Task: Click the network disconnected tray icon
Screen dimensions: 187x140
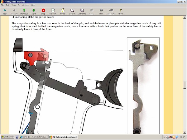Action: point(170,137)
